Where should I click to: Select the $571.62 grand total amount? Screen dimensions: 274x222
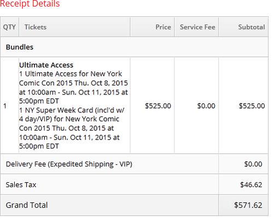tap(248, 205)
